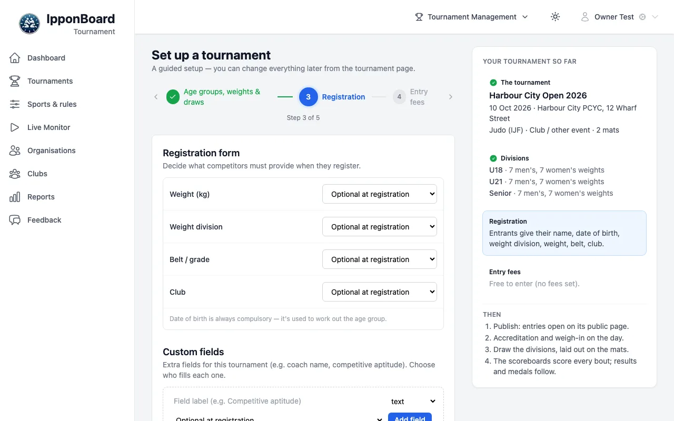Expand the Owner Test user menu
This screenshot has height=421, width=674.
[x=619, y=17]
